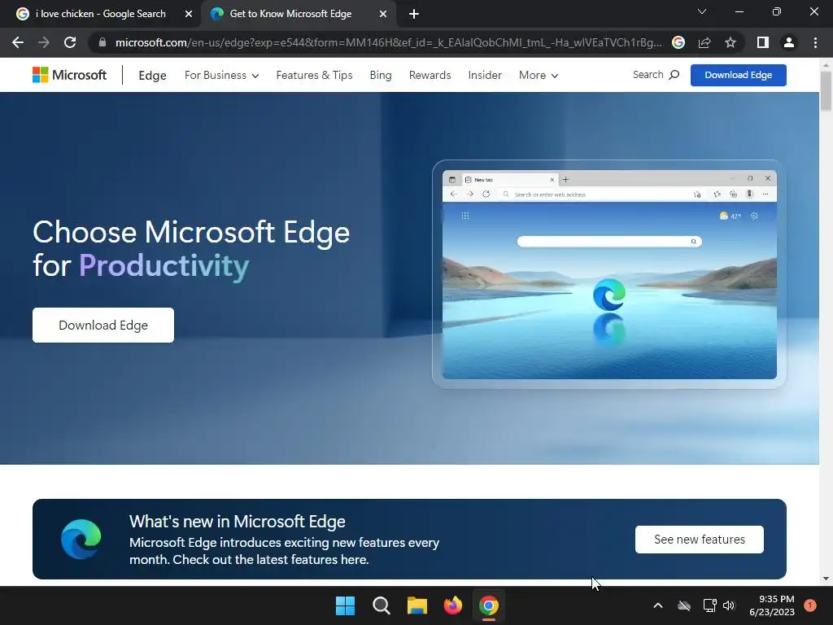
Task: Open network settings tray icon
Action: (x=709, y=605)
